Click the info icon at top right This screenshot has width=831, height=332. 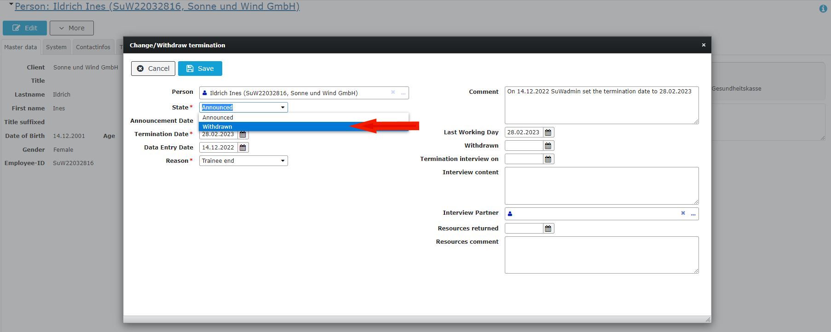coord(823,9)
